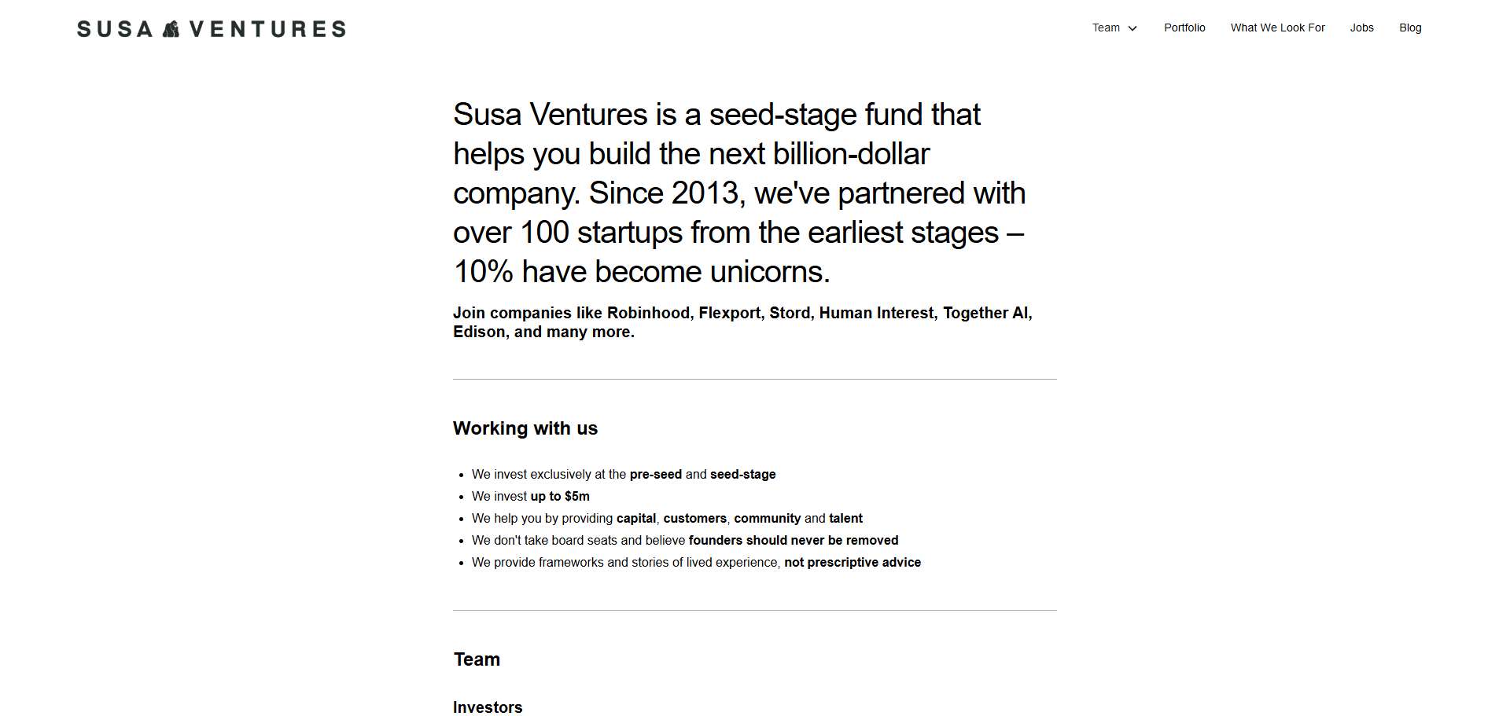Open the What We Look For page
The width and height of the screenshot is (1510, 716).
(1278, 28)
